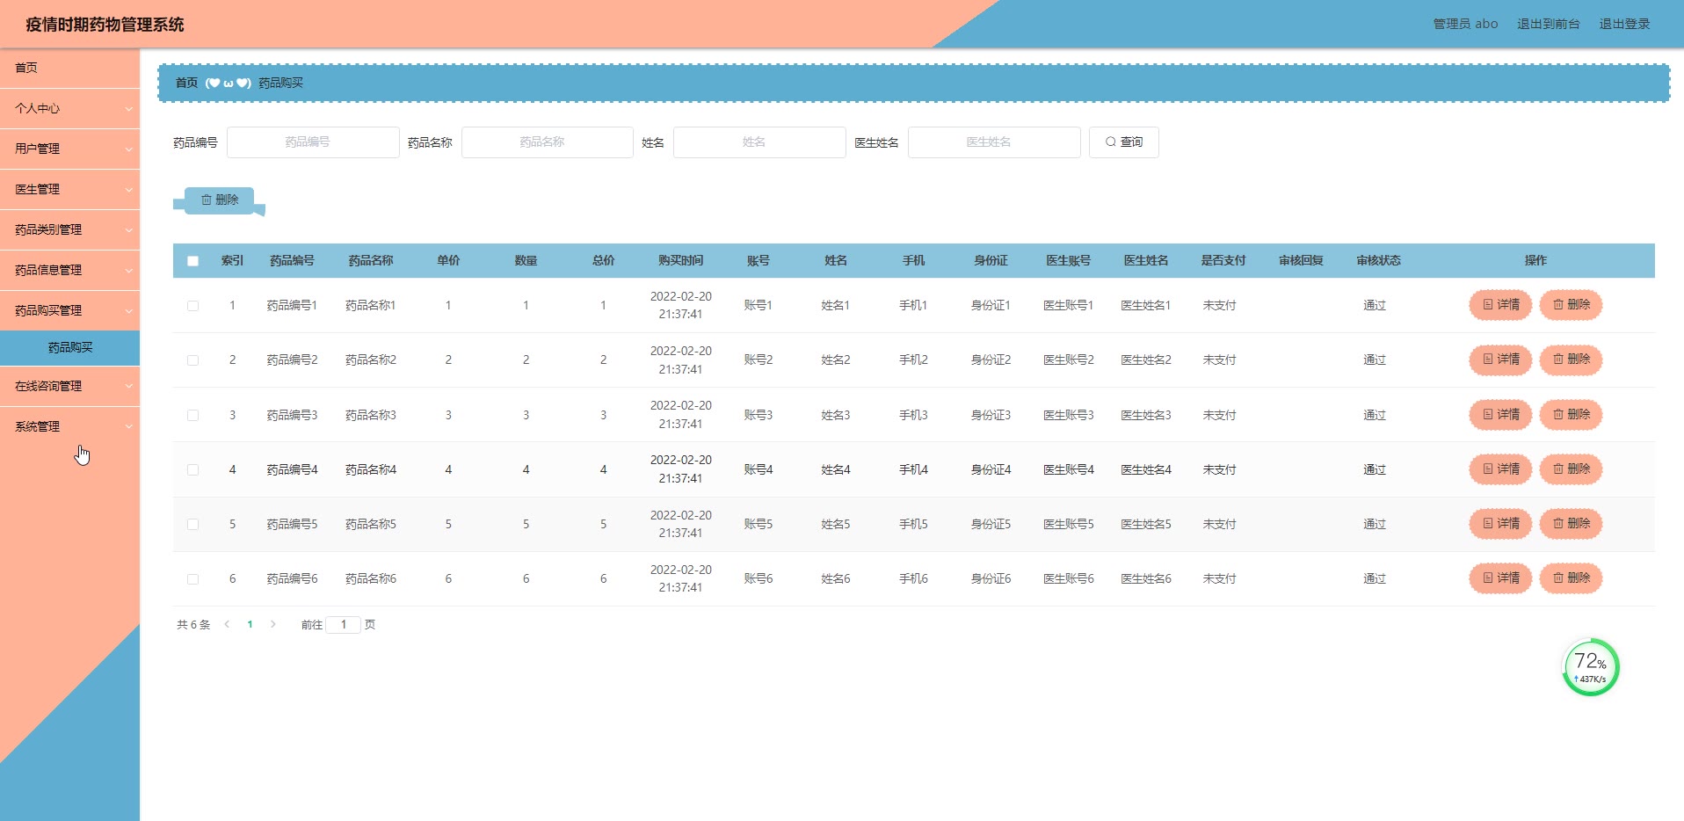Image resolution: width=1684 pixels, height=821 pixels.
Task: Toggle the select-all checkbox in table header
Action: tap(193, 261)
